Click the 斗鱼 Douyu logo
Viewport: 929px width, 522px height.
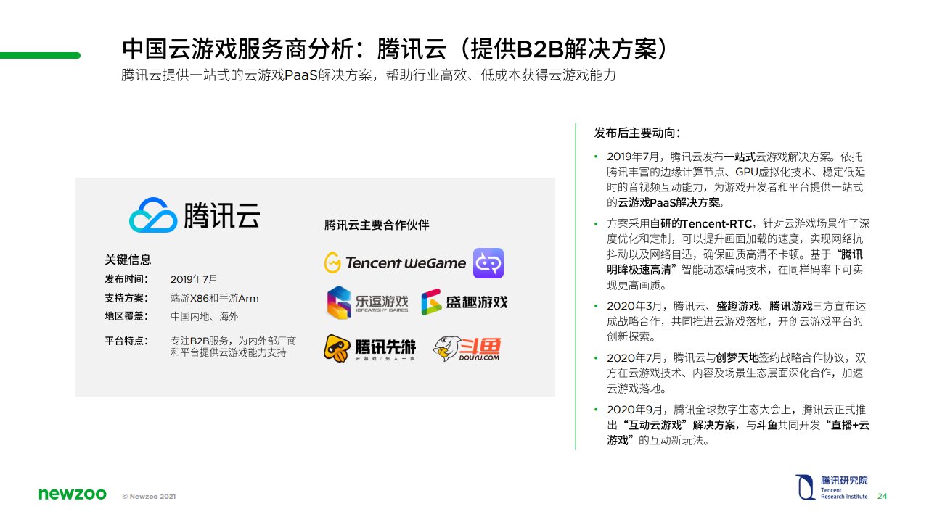point(467,349)
